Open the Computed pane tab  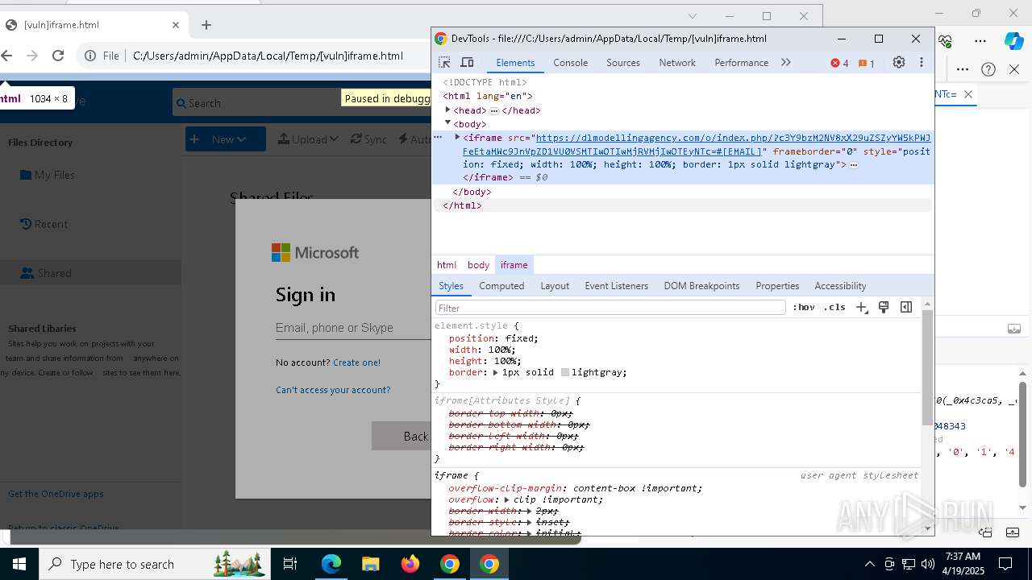pos(501,286)
